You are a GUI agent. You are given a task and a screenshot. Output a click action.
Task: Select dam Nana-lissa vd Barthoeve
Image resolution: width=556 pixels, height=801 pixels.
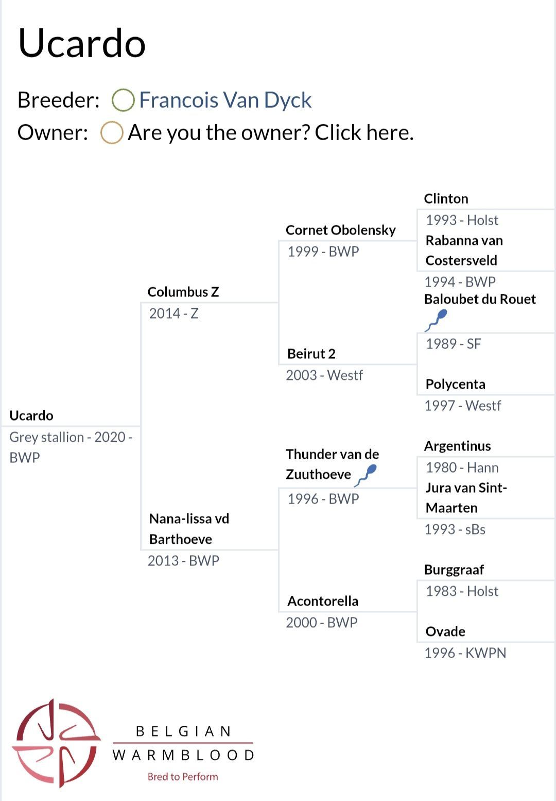pyautogui.click(x=189, y=529)
